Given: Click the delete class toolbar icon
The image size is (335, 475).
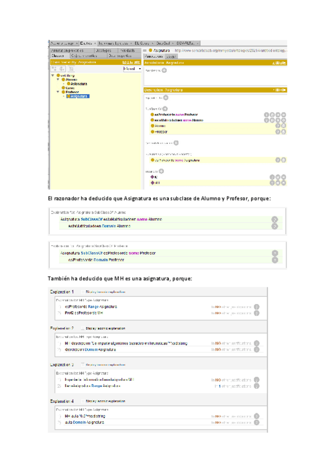Looking at the screenshot, I should click(71, 69).
